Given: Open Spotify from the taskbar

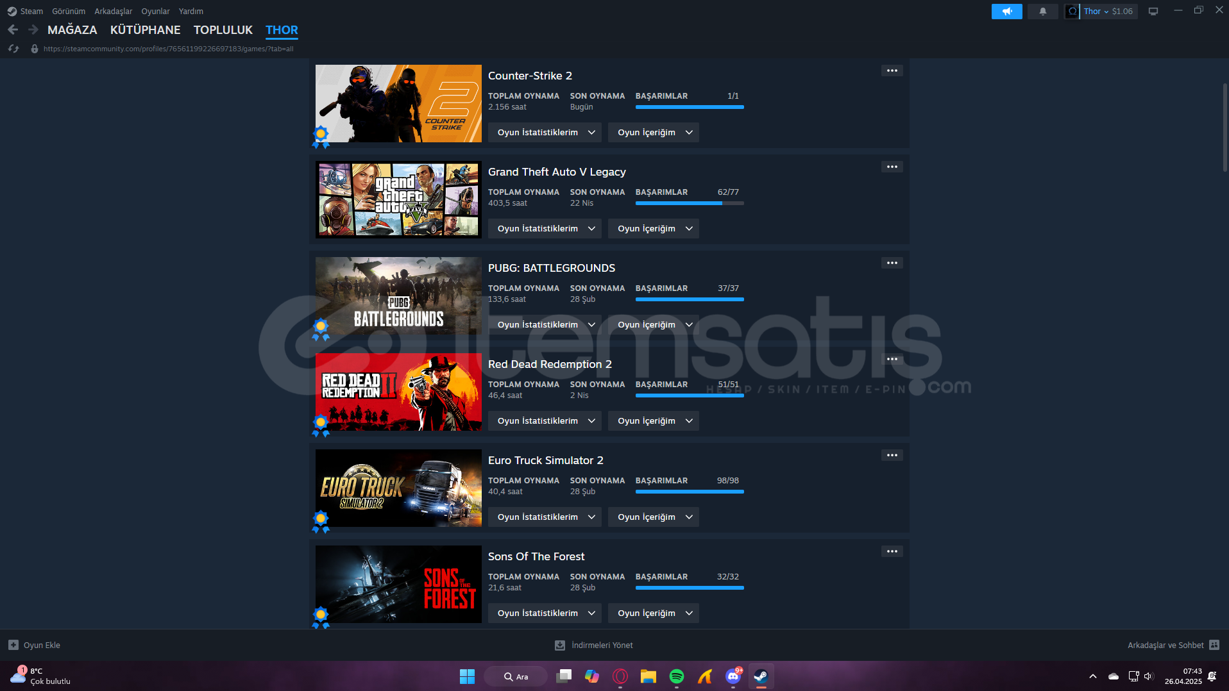Looking at the screenshot, I should [x=676, y=676].
